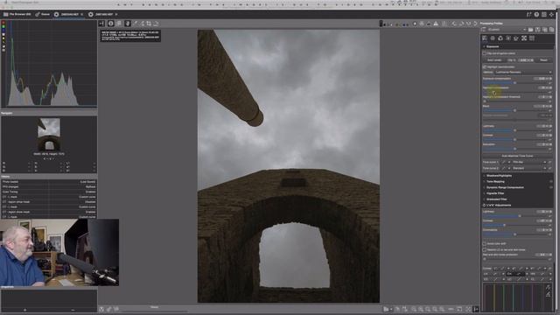Enable Restrict LC to red and skin tones
This screenshot has height=315, width=560.
(485, 249)
